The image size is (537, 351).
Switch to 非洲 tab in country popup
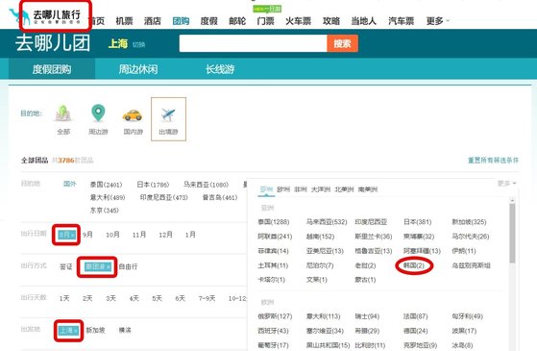click(301, 189)
